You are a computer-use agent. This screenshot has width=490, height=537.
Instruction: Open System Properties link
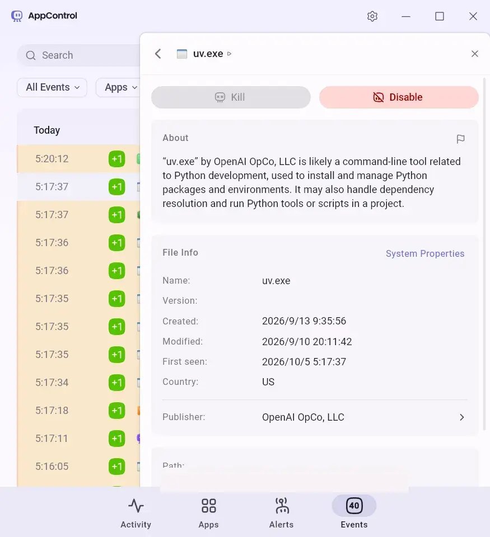click(x=425, y=253)
